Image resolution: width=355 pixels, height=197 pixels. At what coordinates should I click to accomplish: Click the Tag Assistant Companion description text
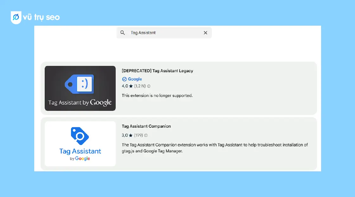pyautogui.click(x=215, y=148)
